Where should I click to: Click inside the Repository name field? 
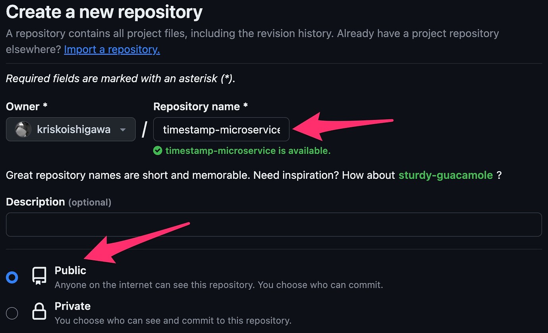tap(221, 129)
